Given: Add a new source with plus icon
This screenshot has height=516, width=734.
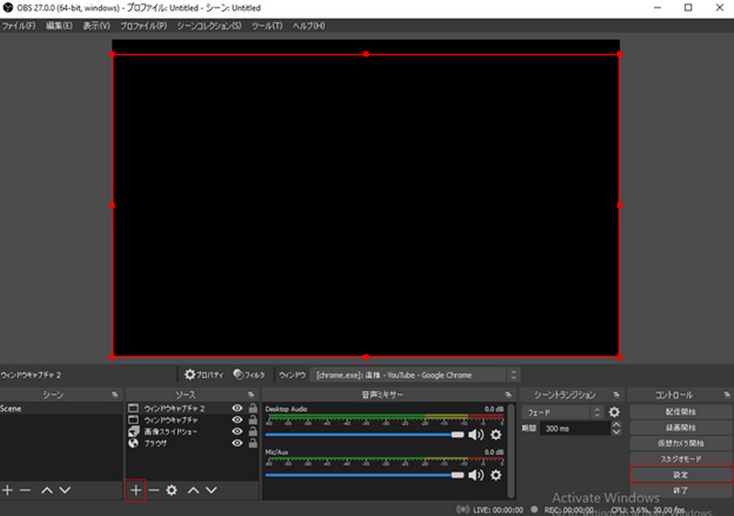Looking at the screenshot, I should (x=135, y=490).
